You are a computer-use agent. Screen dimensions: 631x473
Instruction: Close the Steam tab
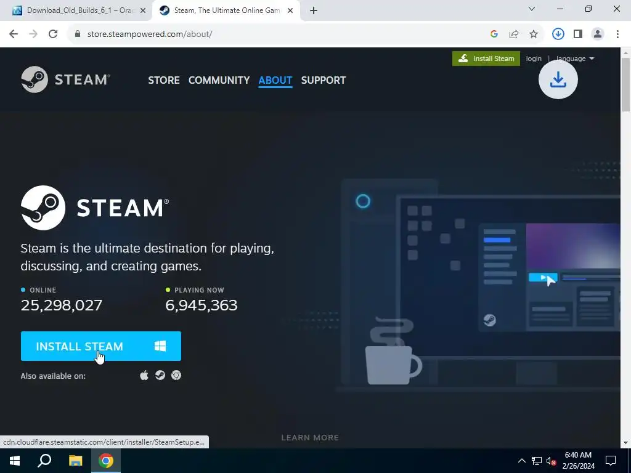pos(290,10)
